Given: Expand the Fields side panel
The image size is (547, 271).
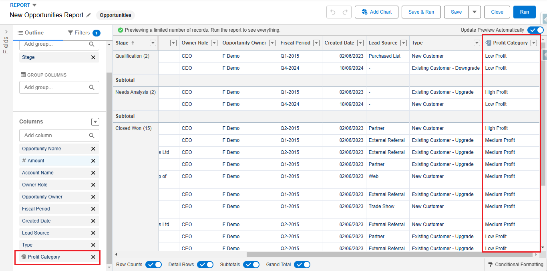Looking at the screenshot, I should click(6, 32).
